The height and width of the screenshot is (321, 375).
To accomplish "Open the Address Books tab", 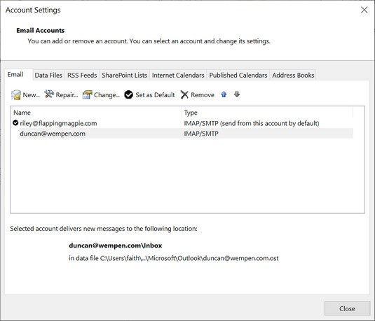I will (x=293, y=75).
